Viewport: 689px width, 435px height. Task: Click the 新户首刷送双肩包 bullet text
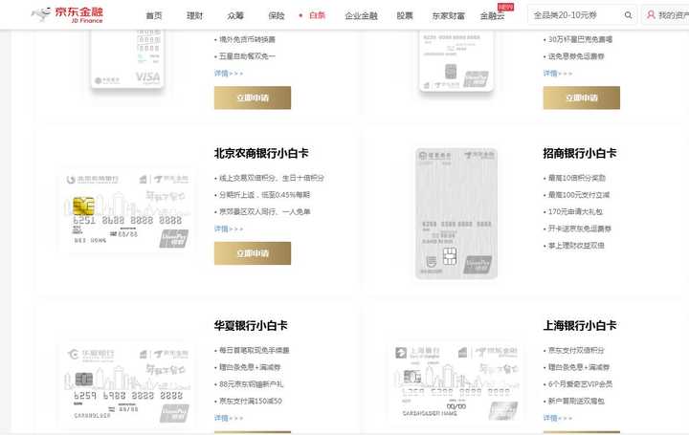click(x=576, y=401)
